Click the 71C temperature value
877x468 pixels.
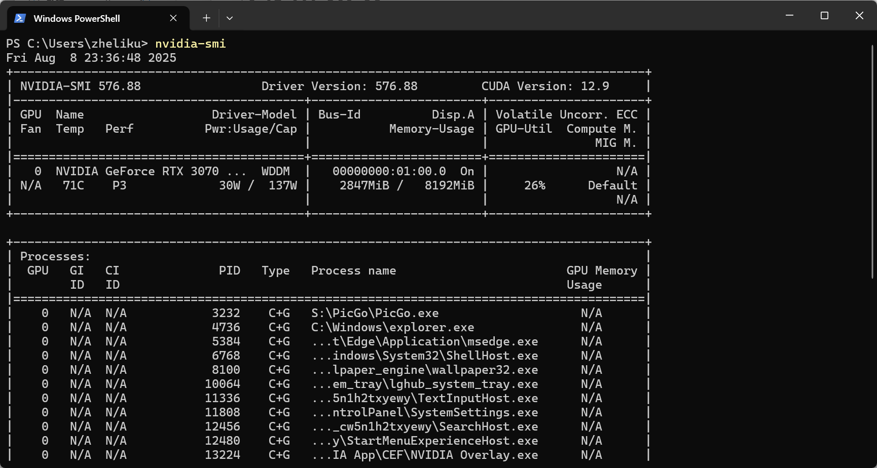(74, 185)
